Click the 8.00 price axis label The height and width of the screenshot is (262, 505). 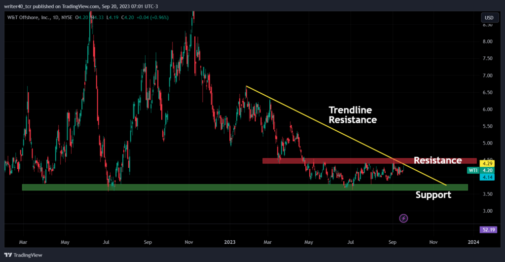[x=488, y=41]
